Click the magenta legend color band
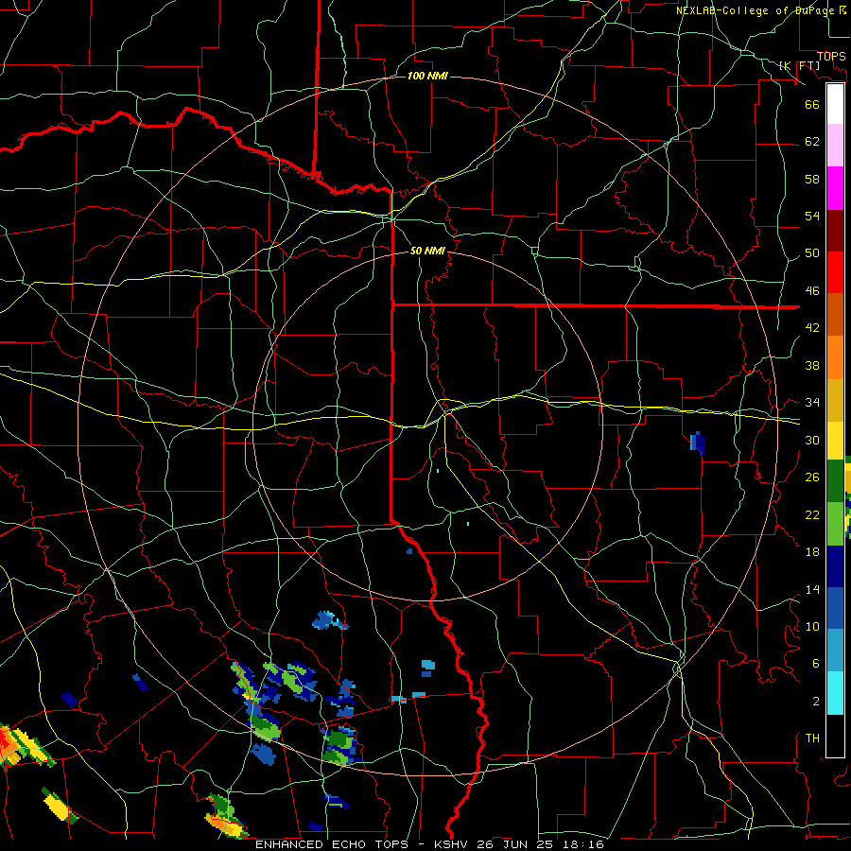 pyautogui.click(x=835, y=188)
